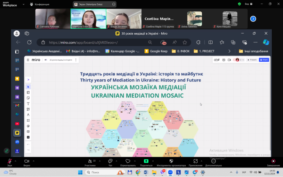This screenshot has width=283, height=177.
Task: Open the Zoom Чат panel
Action: tap(110, 162)
